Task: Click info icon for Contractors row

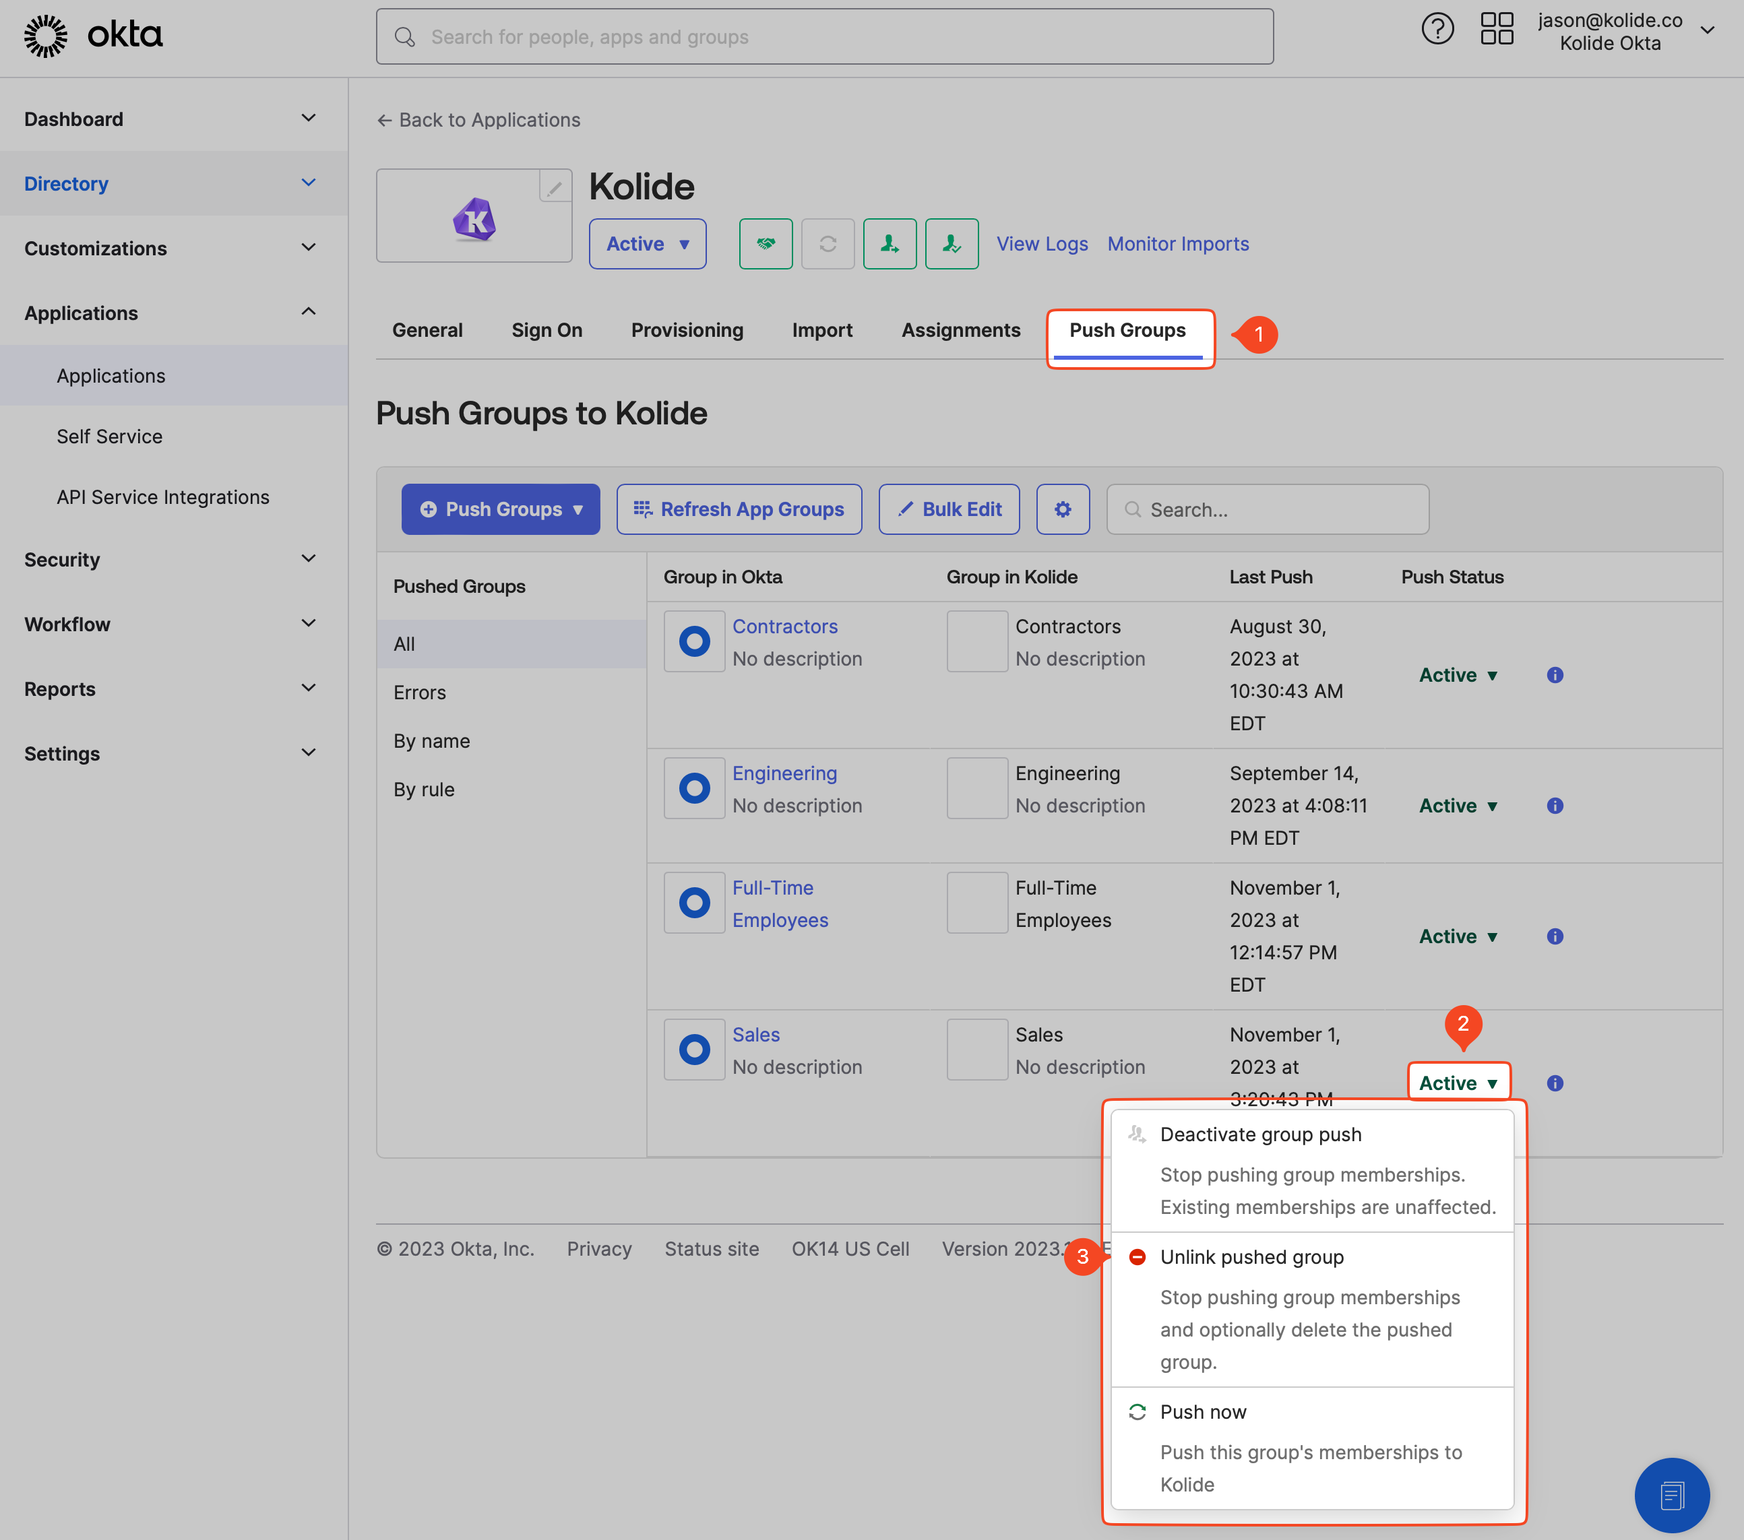Action: coord(1555,675)
